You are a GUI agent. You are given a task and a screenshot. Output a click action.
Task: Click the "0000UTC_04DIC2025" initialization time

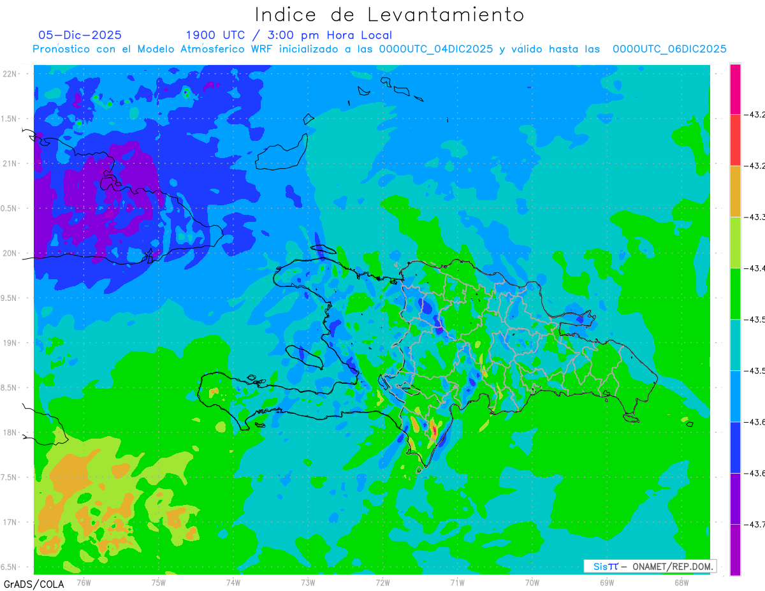(436, 49)
